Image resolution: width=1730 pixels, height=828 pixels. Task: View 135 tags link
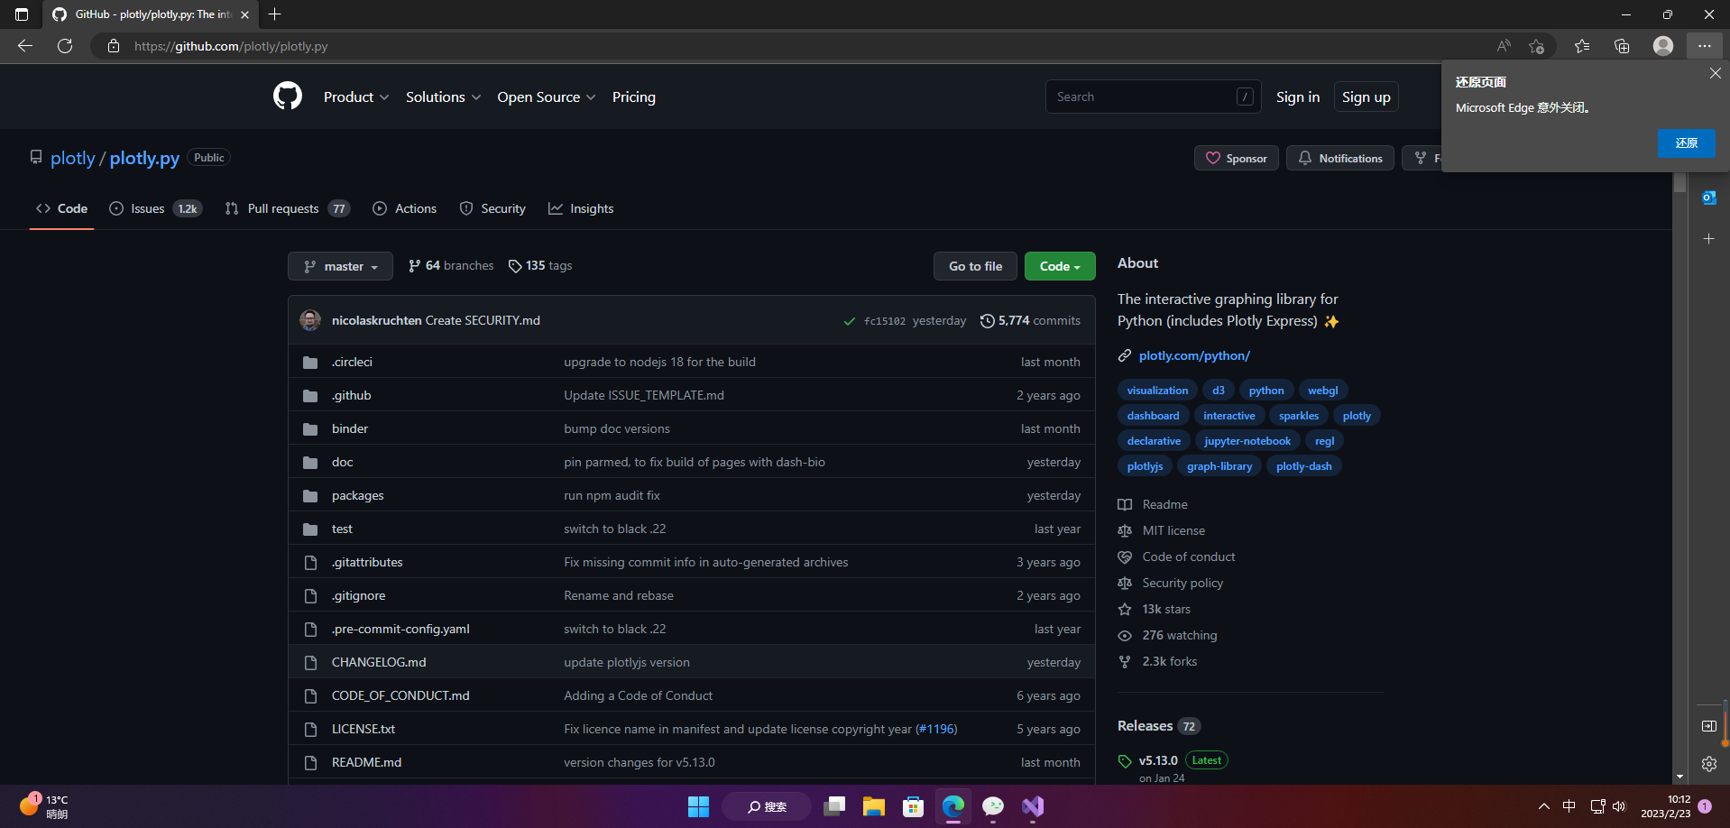540,265
